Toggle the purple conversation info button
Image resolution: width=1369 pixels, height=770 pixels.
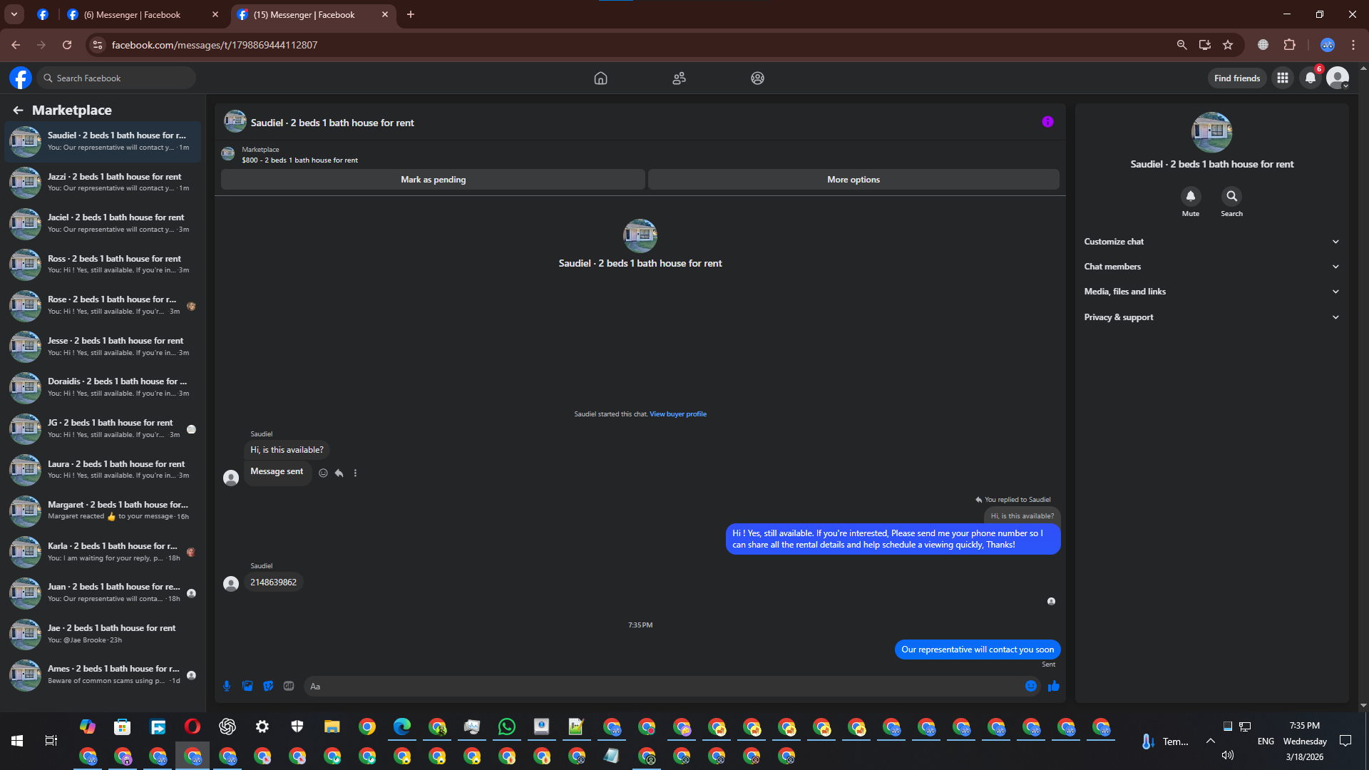click(1047, 122)
